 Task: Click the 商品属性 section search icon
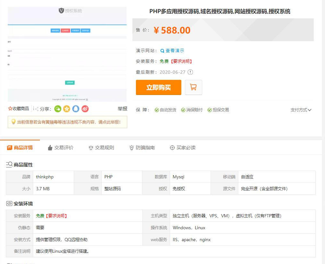pyautogui.click(x=9, y=165)
